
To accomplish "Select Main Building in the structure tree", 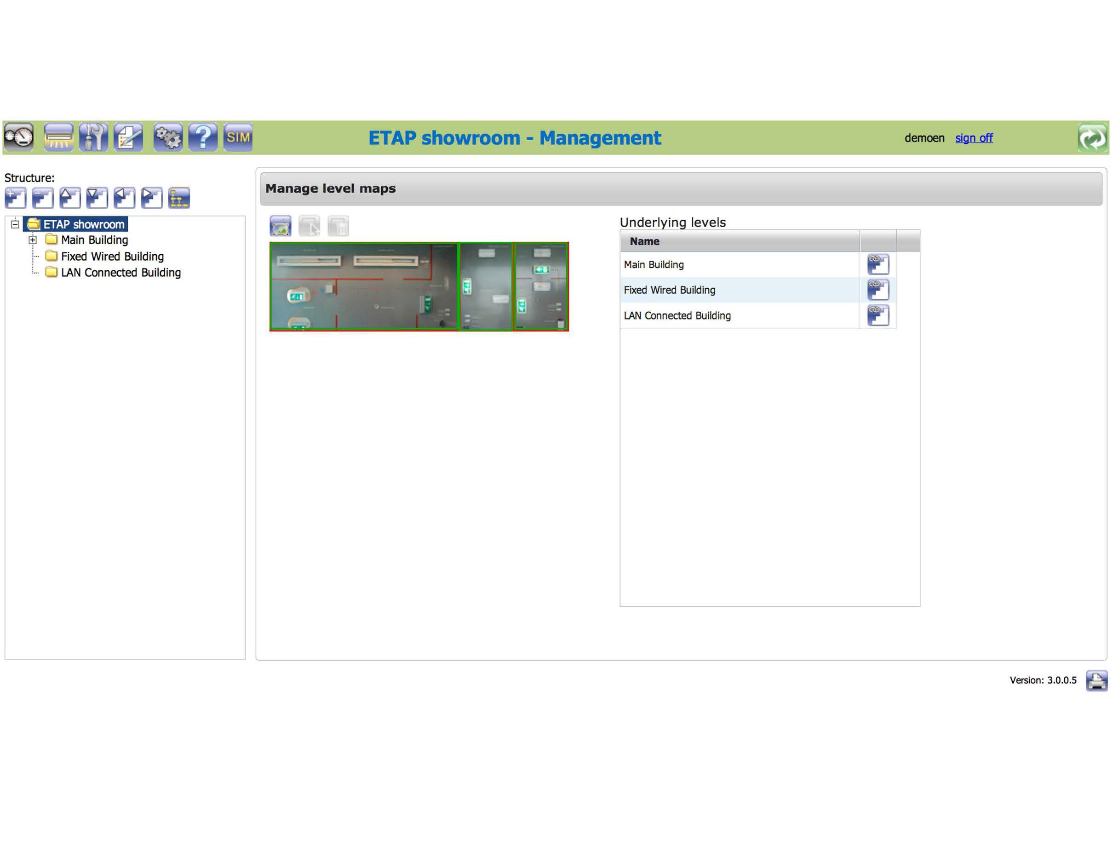I will point(94,240).
